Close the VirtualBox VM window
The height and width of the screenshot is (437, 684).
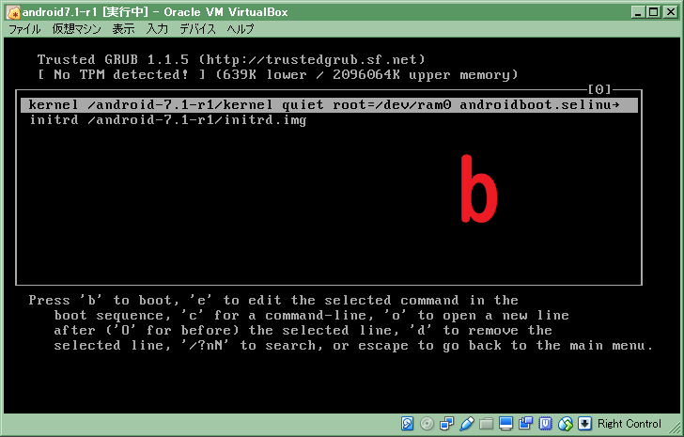click(670, 12)
